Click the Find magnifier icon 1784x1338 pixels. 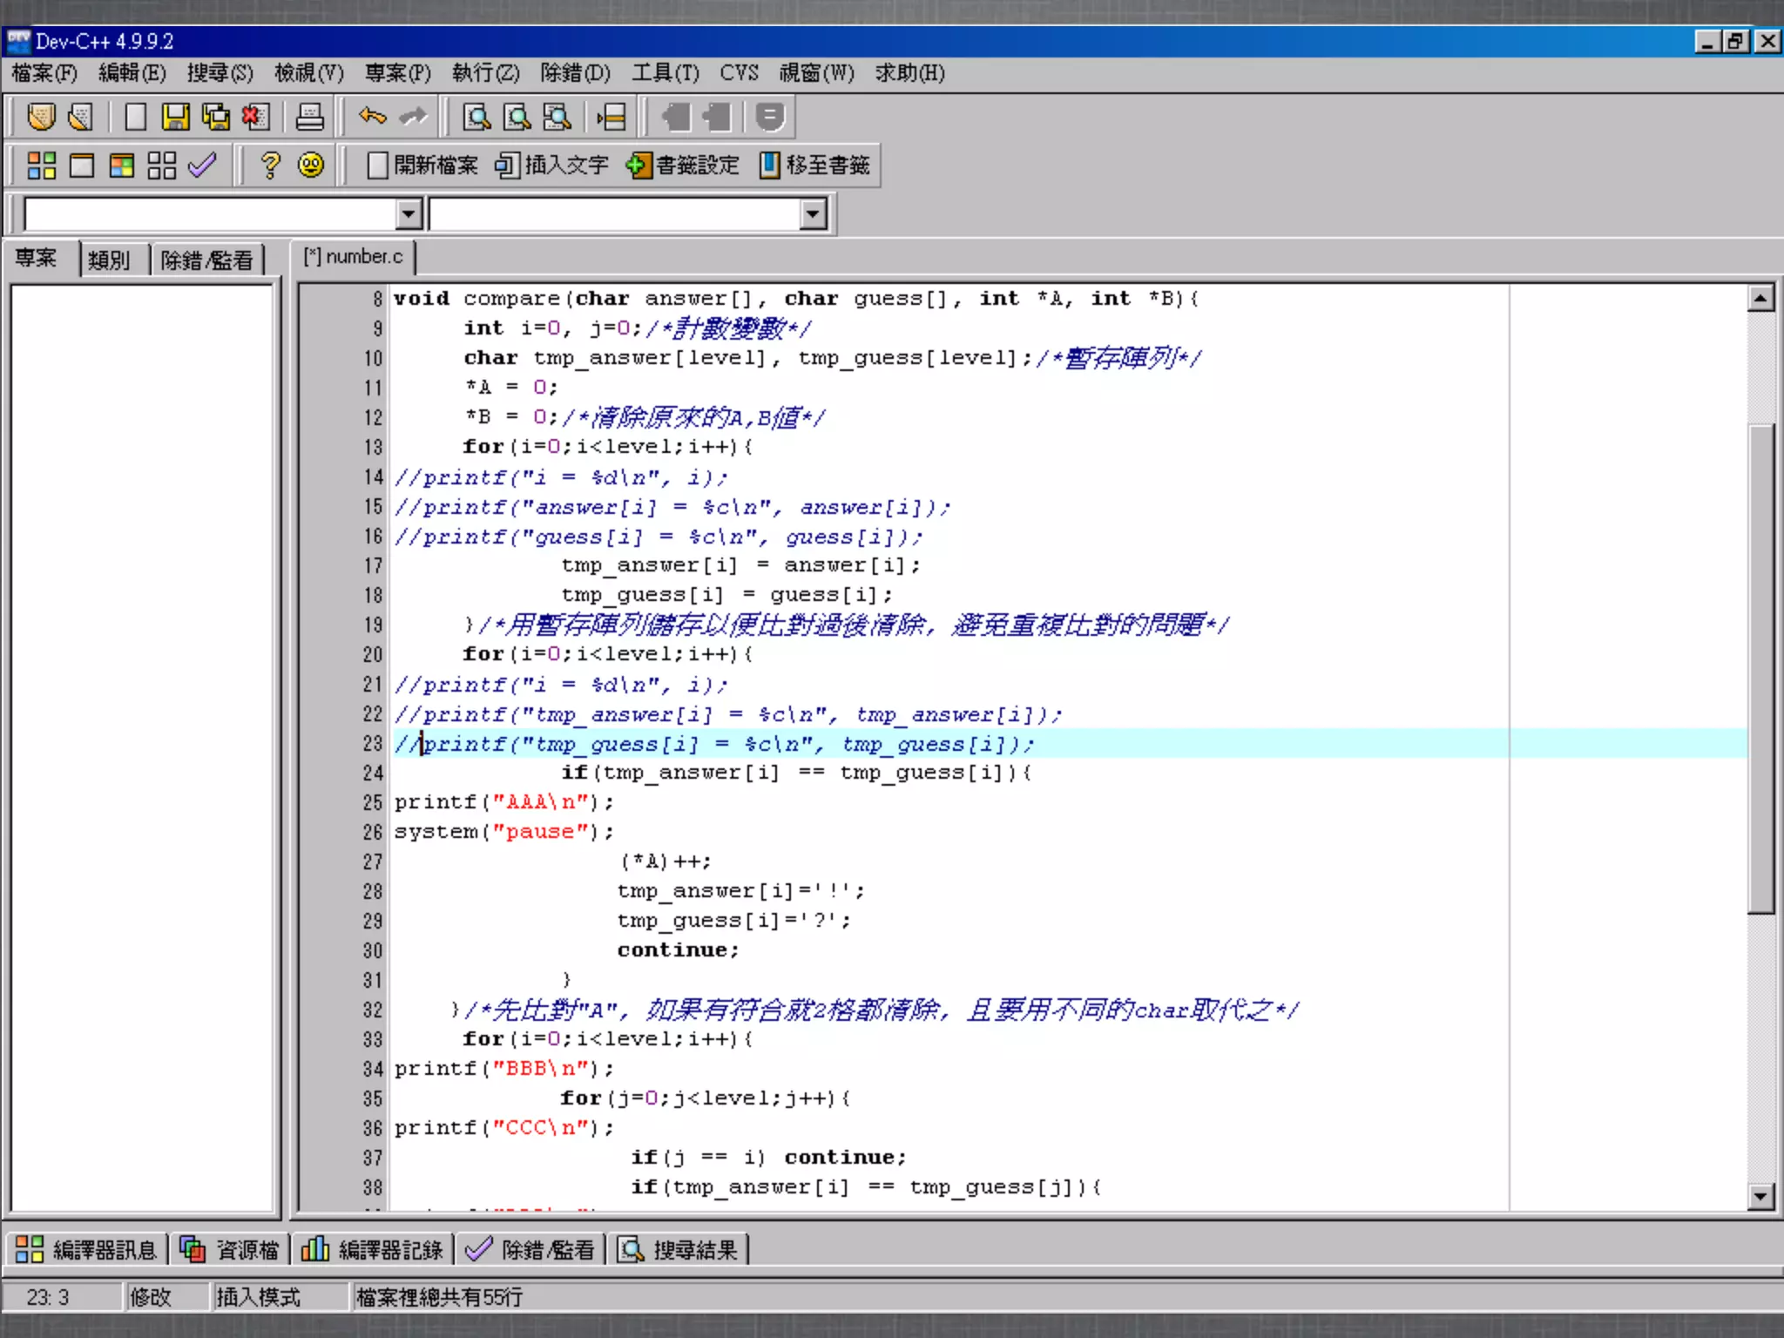[476, 117]
